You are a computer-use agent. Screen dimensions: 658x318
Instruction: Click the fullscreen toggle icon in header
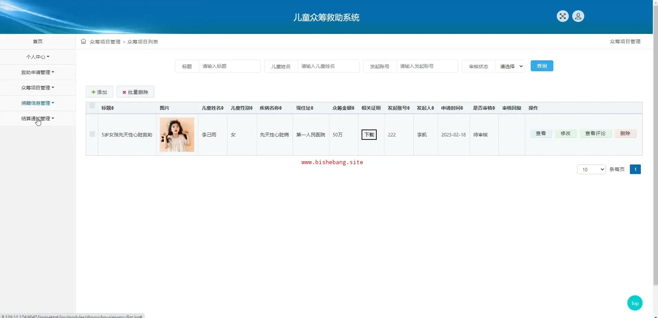(x=562, y=16)
